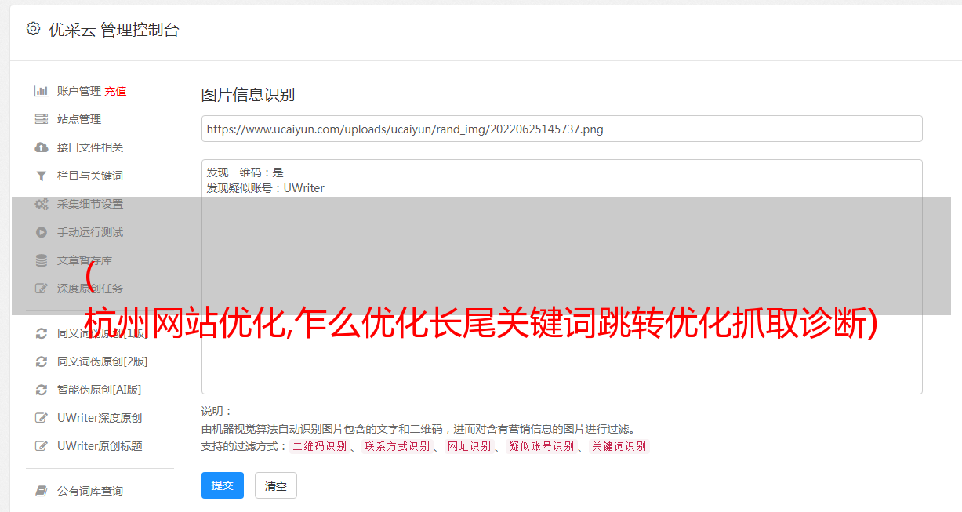This screenshot has width=962, height=512.
Task: Click the 联系方式识别 filter tag
Action: (398, 446)
